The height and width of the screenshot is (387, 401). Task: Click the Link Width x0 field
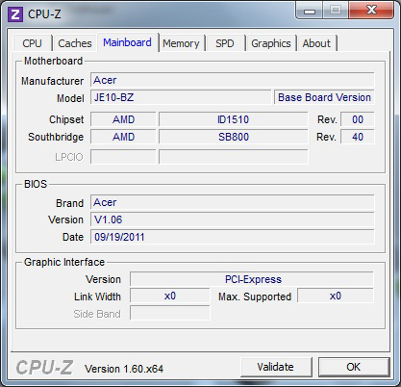point(170,296)
